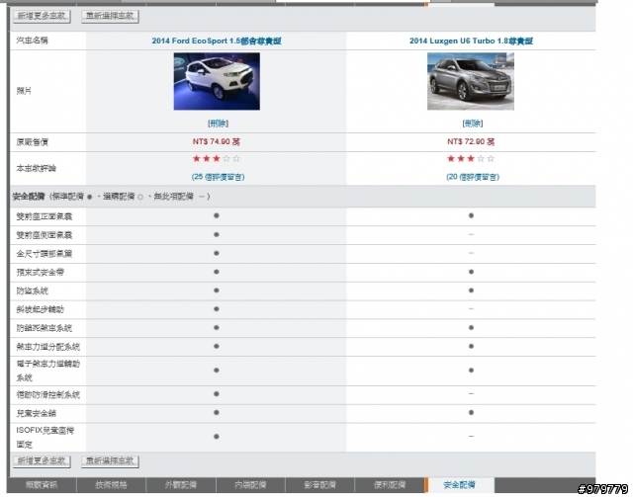Click the 標準配備 filled-dot legend marker

(90, 198)
